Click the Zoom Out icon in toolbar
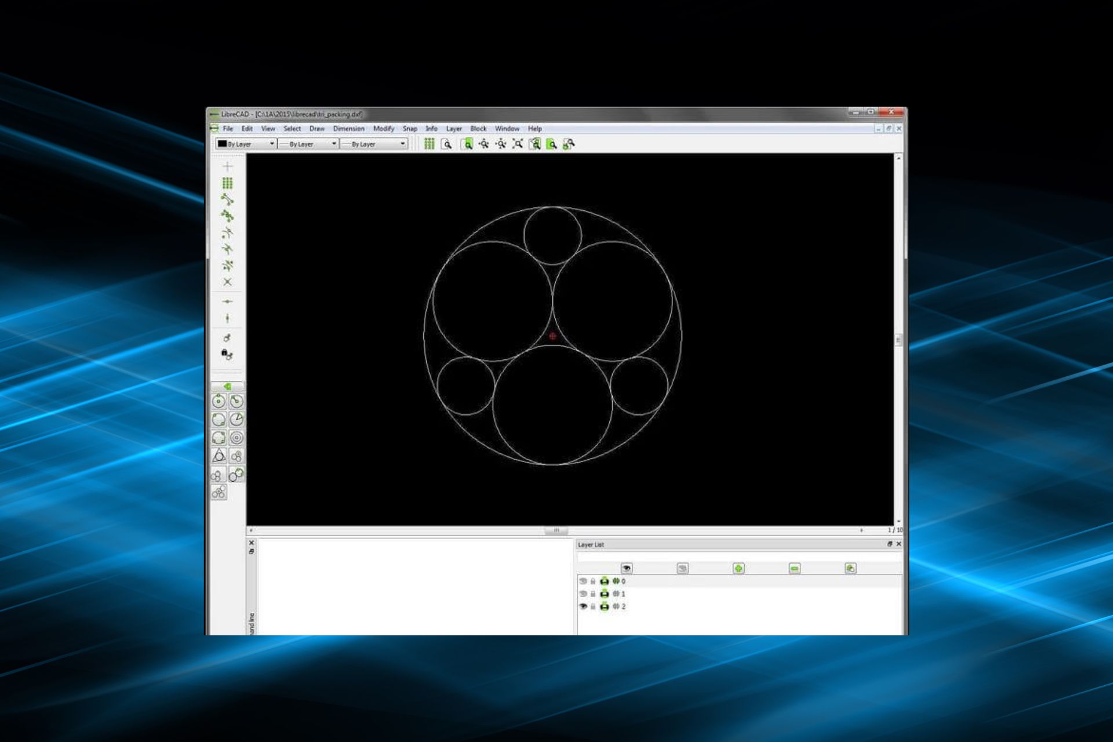Image resolution: width=1113 pixels, height=742 pixels. pyautogui.click(x=501, y=144)
